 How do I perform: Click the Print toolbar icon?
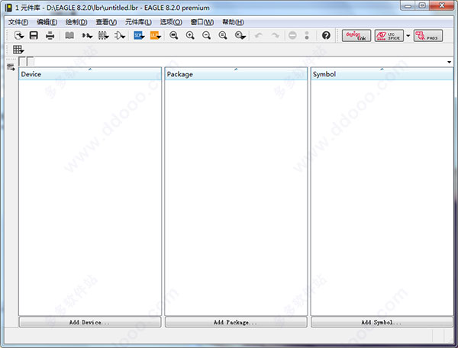(50, 36)
